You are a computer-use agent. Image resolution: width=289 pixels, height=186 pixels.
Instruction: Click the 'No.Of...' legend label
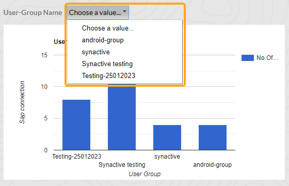tap(267, 58)
